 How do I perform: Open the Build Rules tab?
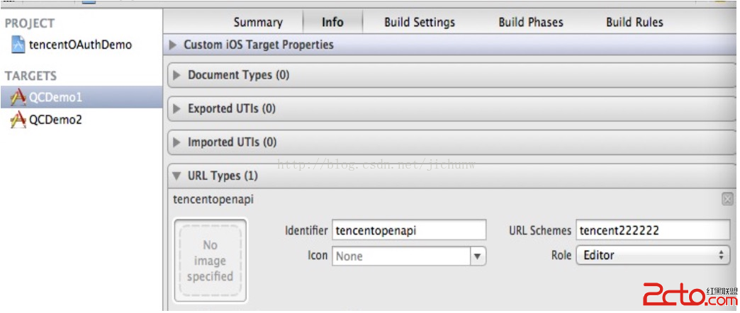point(634,22)
